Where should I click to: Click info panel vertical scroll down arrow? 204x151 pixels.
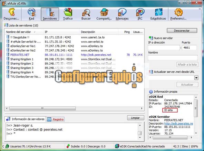196,133
